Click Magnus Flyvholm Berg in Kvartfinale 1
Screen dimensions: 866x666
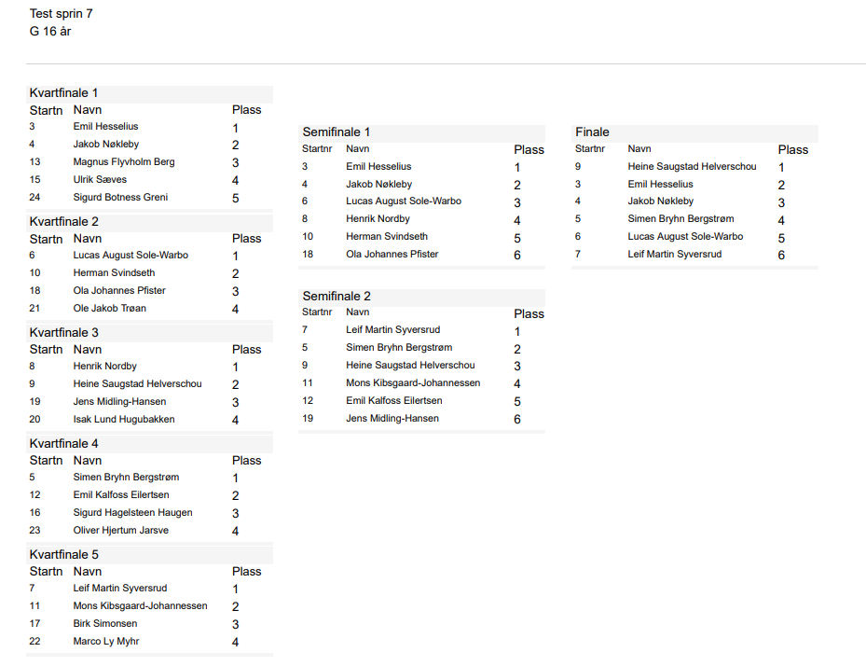coord(124,162)
